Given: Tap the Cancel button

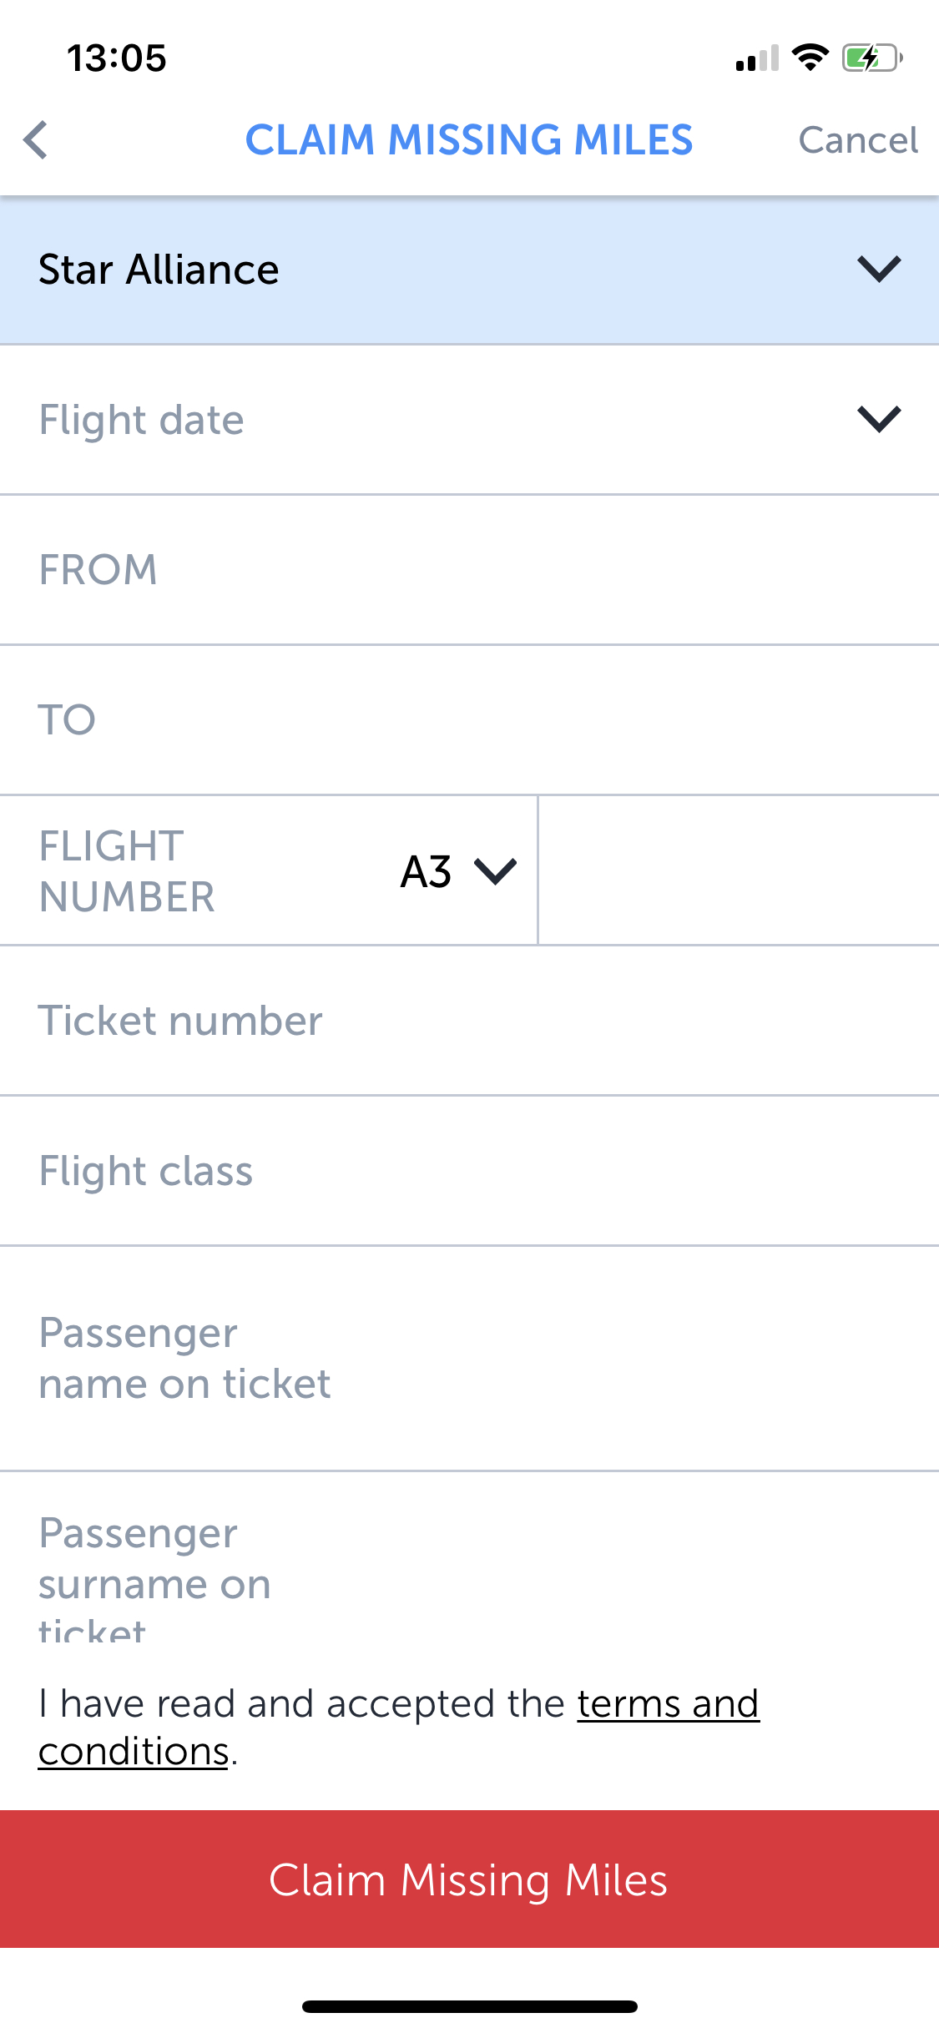Looking at the screenshot, I should 858,140.
